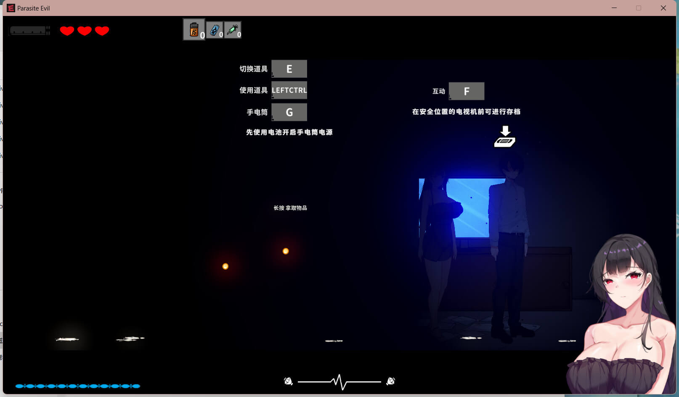Click the glowing orange orb below the pickup hint
The image size is (679, 397).
[286, 251]
